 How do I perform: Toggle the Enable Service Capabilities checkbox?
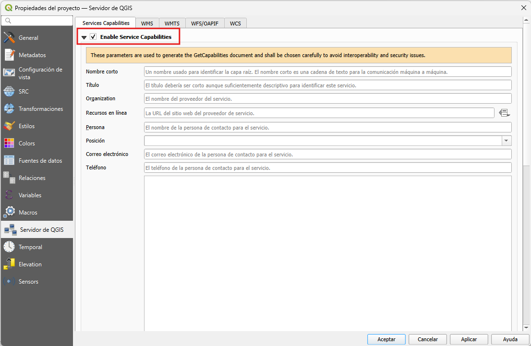pos(93,37)
